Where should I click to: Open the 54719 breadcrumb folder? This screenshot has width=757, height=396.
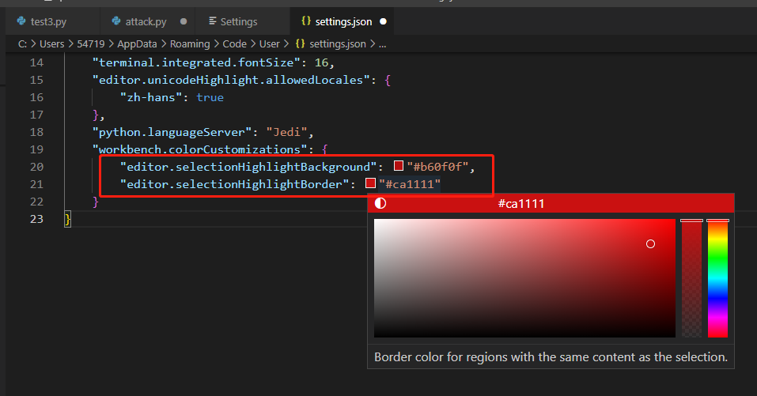pyautogui.click(x=91, y=44)
